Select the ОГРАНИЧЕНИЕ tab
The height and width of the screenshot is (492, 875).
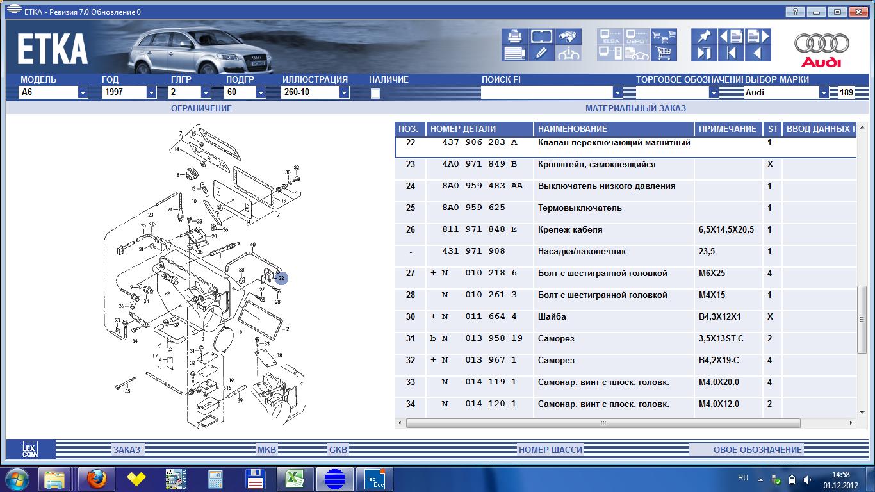[201, 108]
